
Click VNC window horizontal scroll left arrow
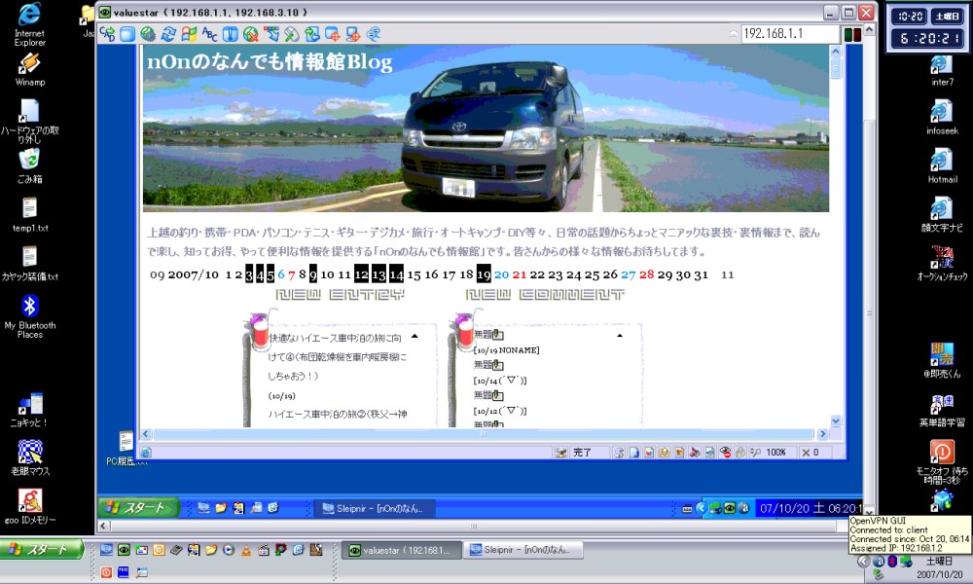[104, 526]
